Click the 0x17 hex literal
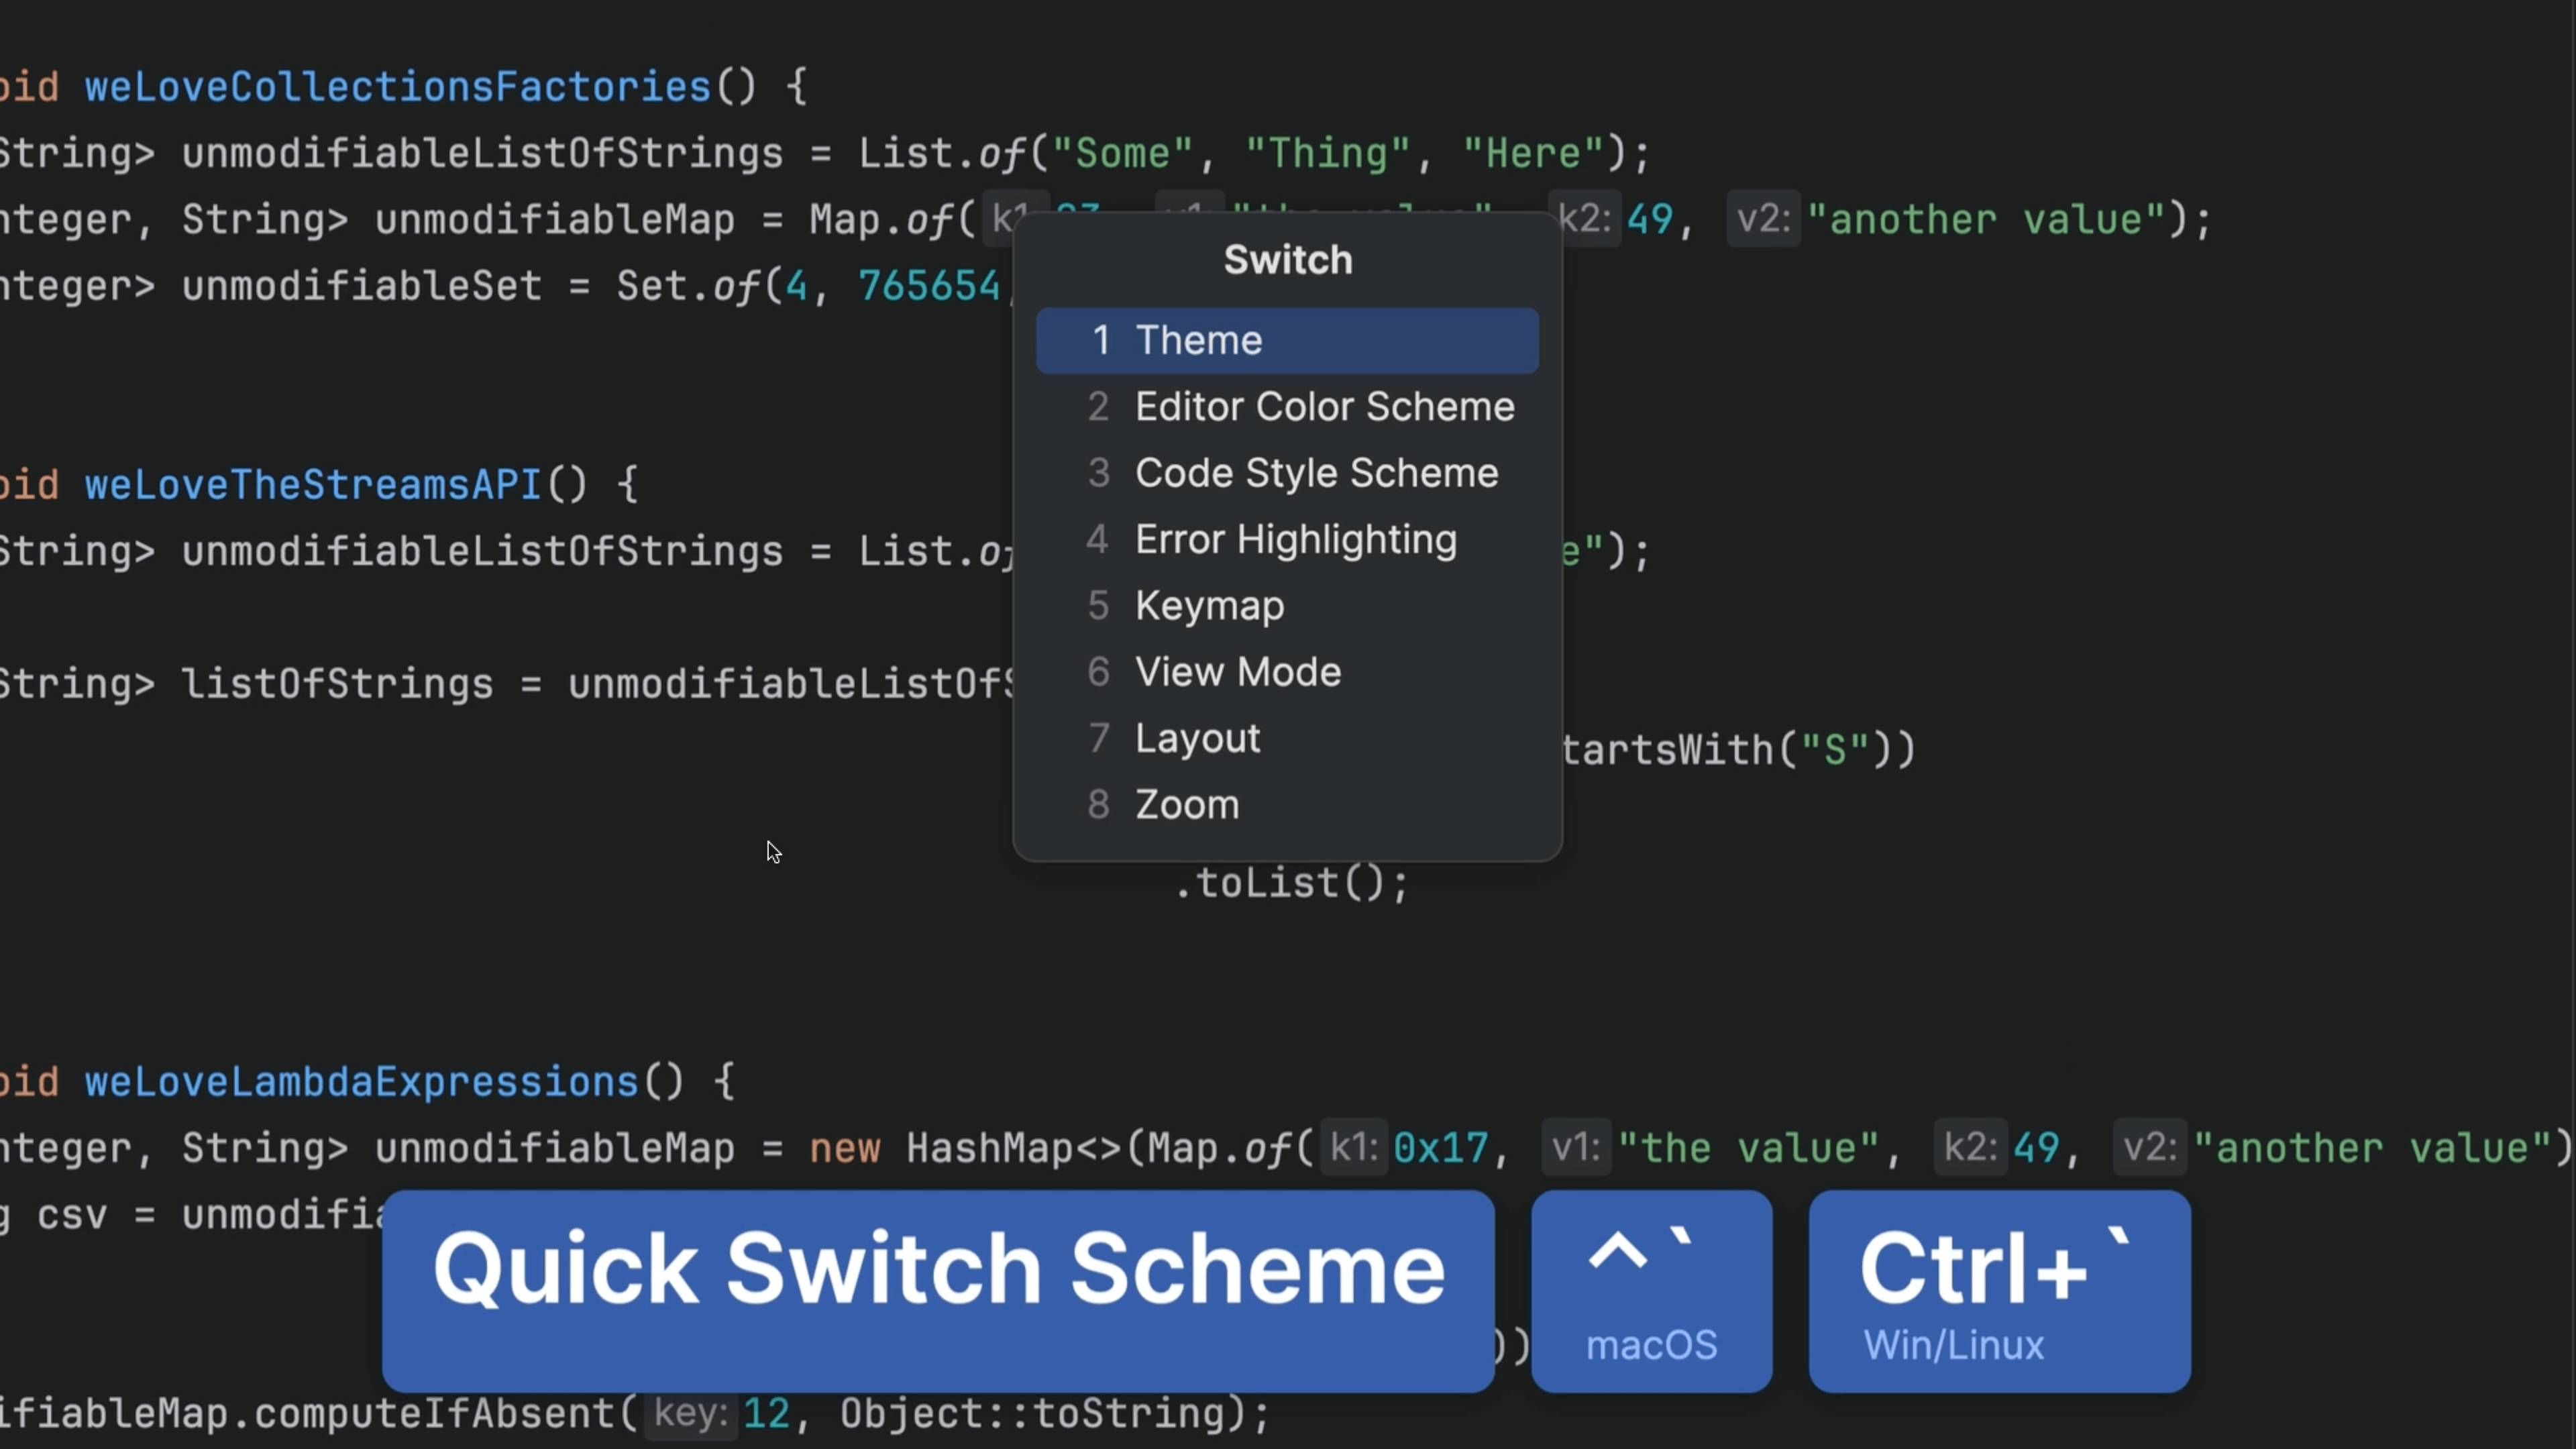The height and width of the screenshot is (1449, 2576). tap(1440, 1148)
